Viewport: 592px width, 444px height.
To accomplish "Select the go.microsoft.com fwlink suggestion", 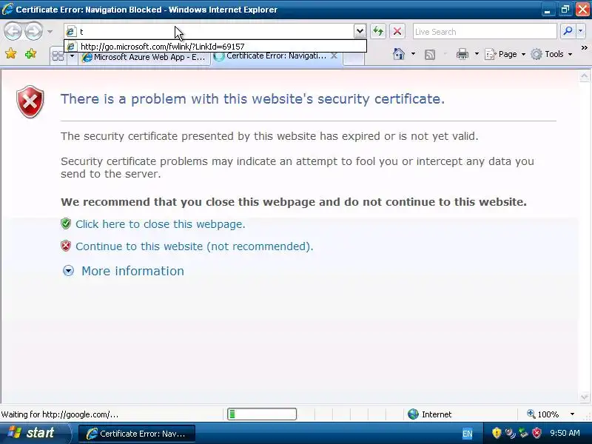I will click(x=215, y=47).
